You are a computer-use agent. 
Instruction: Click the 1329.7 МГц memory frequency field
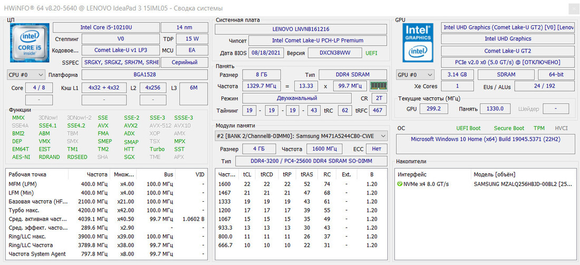click(x=261, y=86)
